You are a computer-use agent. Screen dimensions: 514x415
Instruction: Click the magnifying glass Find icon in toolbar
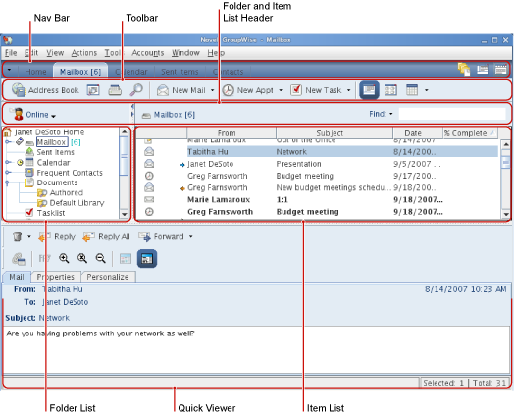pyautogui.click(x=136, y=90)
